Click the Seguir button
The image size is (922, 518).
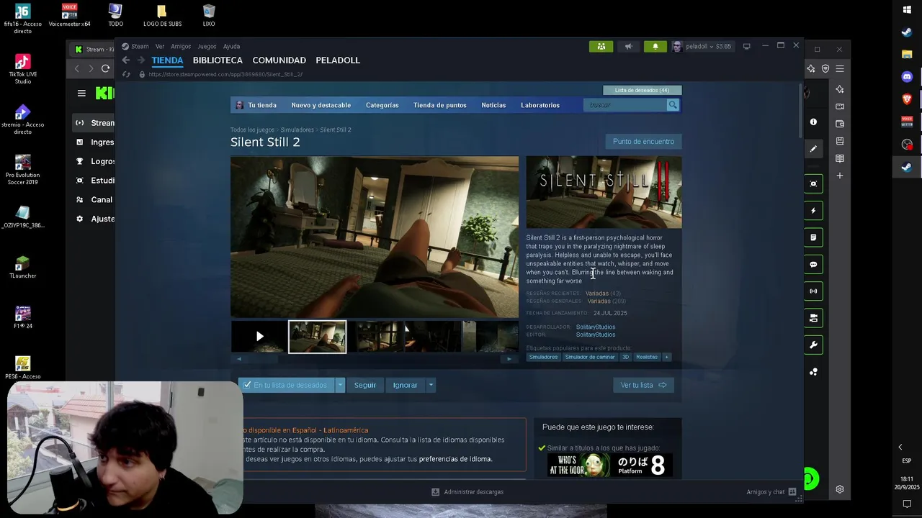(365, 385)
